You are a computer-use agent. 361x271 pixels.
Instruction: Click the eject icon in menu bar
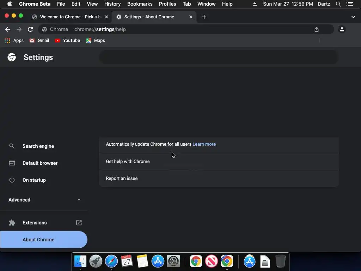[255, 4]
